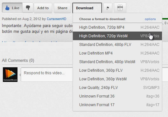Click the Respond to this video field
The width and height of the screenshot is (168, 117).
click(x=47, y=75)
